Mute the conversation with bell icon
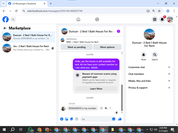 pyautogui.click(x=143, y=55)
